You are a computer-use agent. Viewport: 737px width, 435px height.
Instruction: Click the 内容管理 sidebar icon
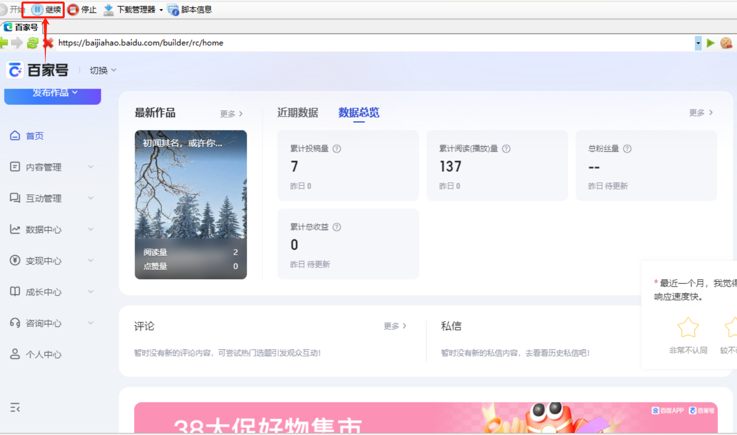point(15,167)
